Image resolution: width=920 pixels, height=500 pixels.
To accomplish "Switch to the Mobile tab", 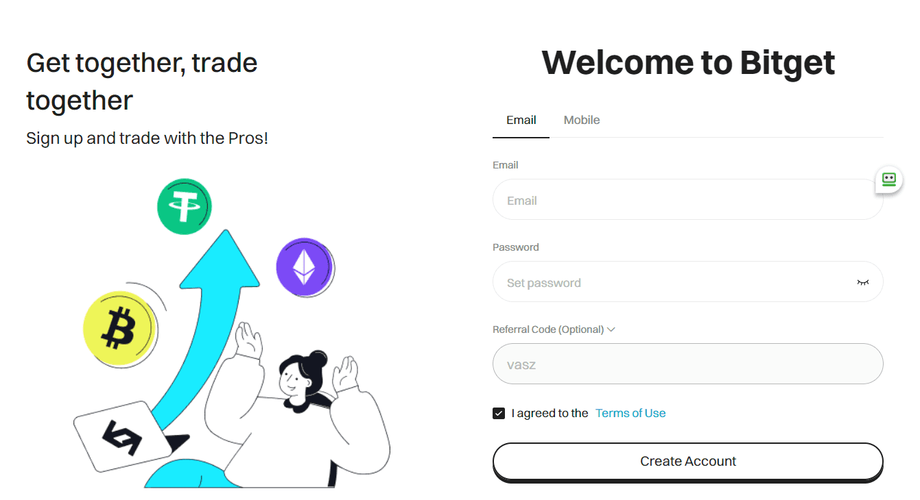I will (x=581, y=119).
